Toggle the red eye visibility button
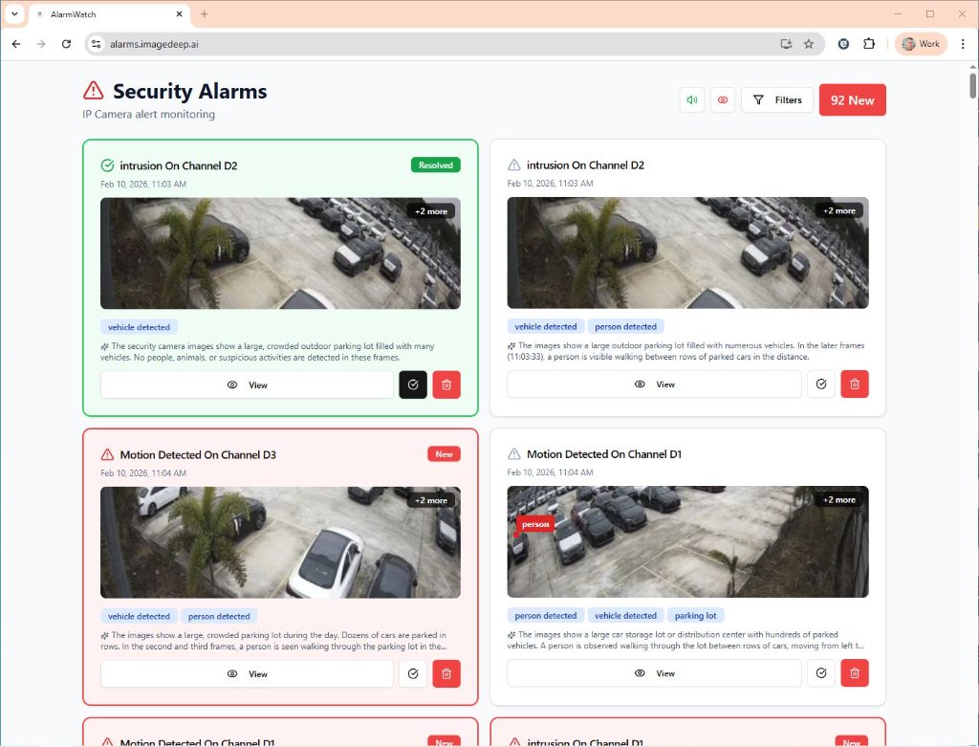The height and width of the screenshot is (747, 979). click(x=723, y=99)
